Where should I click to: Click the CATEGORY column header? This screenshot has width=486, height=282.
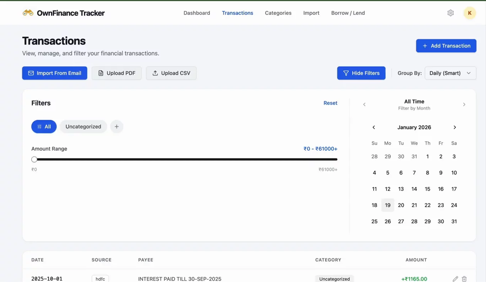(x=328, y=260)
